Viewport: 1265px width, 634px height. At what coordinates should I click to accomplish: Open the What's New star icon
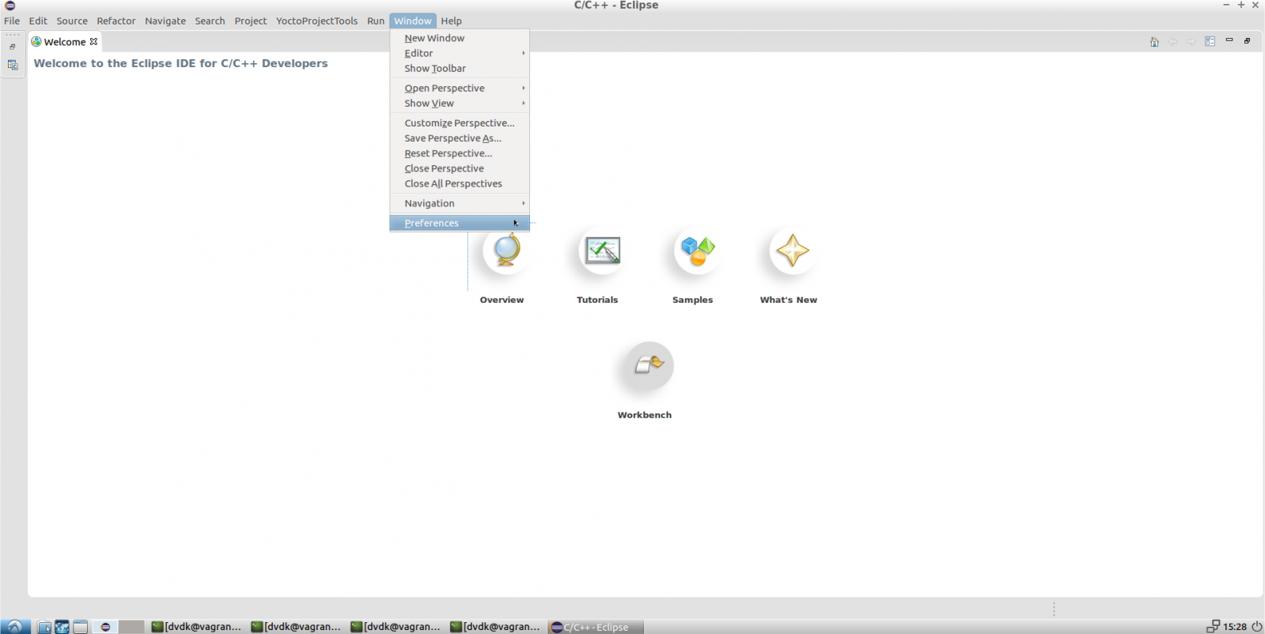[792, 251]
